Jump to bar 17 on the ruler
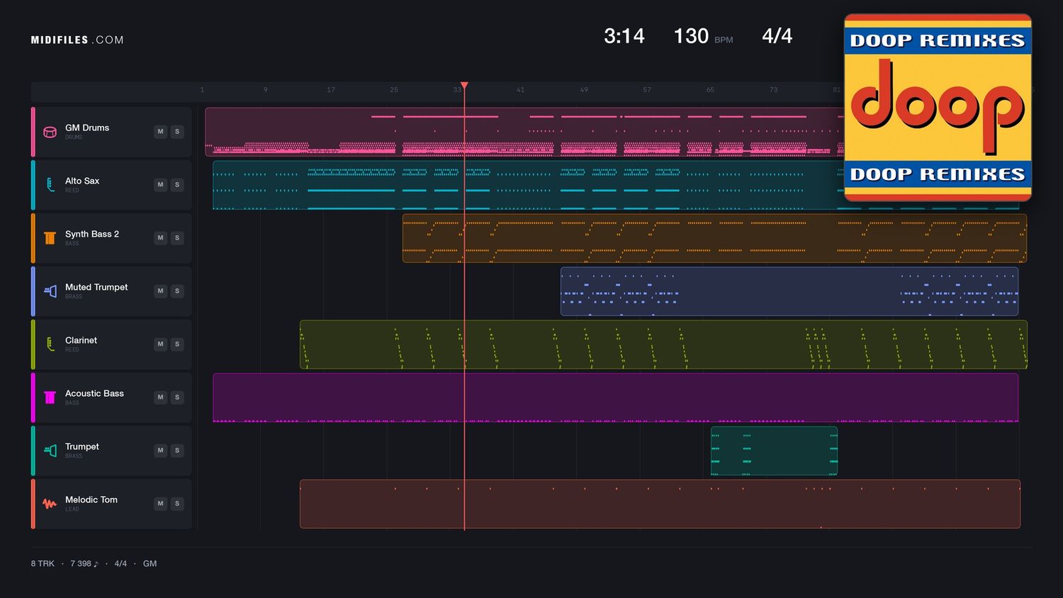Viewport: 1063px width, 598px height. [331, 90]
